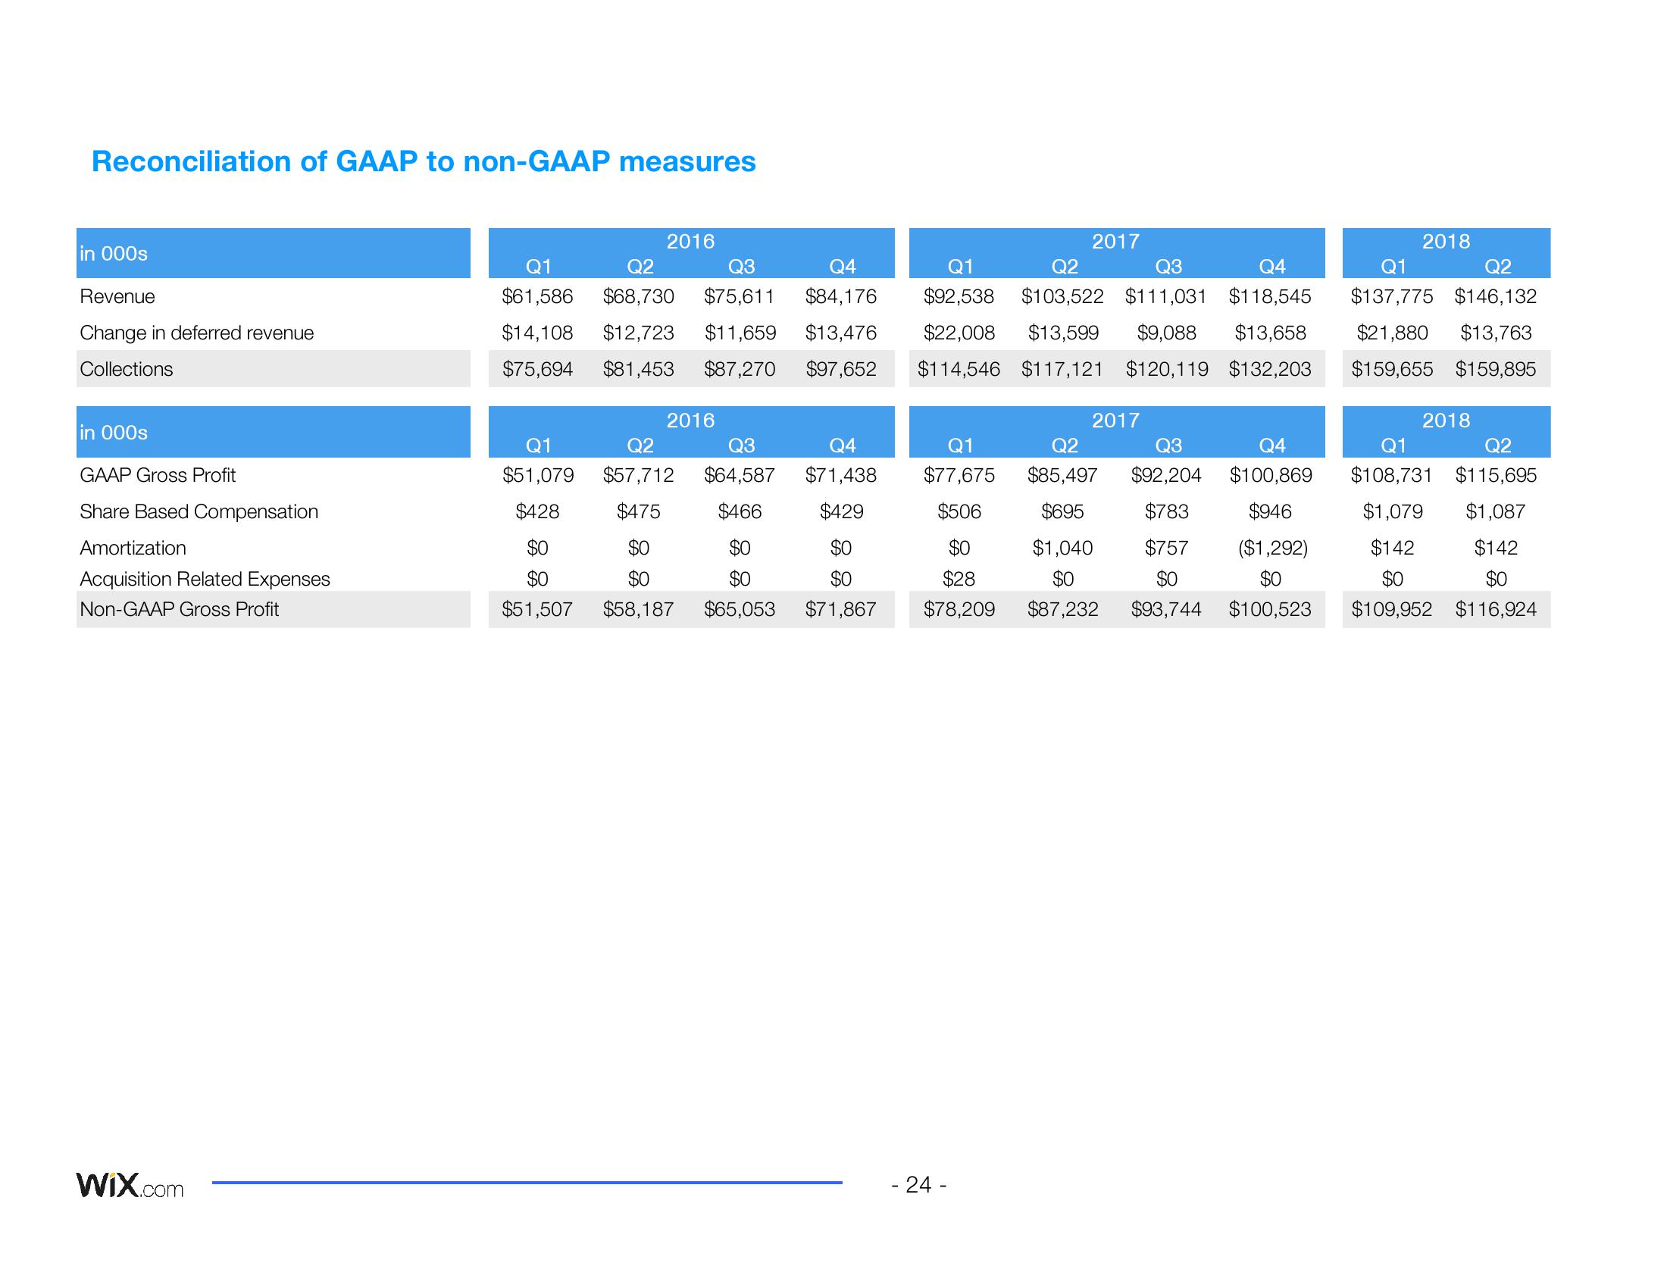Select collections value $120,119
The width and height of the screenshot is (1667, 1288).
1166,369
